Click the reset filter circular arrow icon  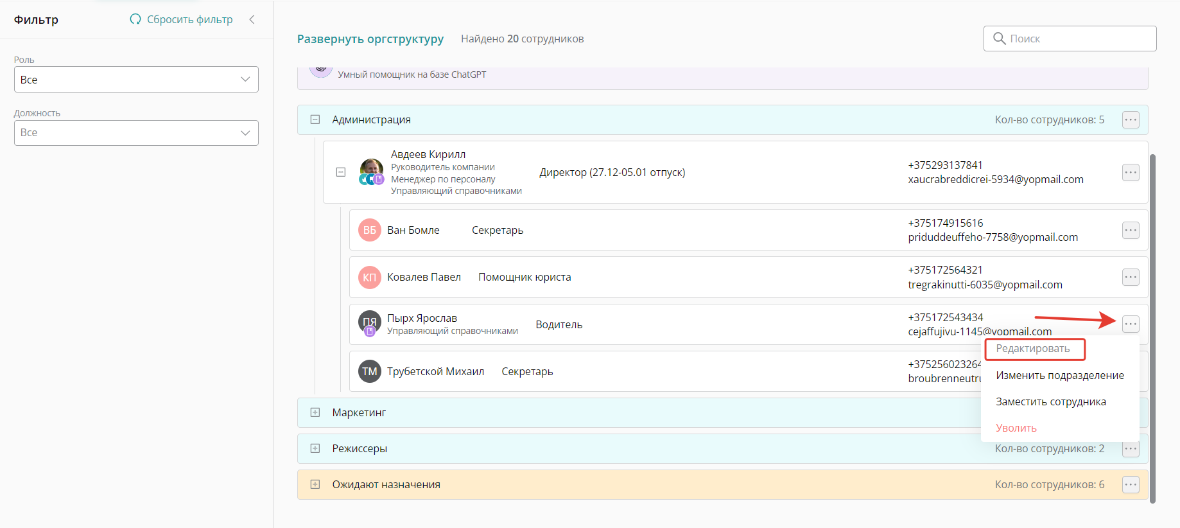135,19
